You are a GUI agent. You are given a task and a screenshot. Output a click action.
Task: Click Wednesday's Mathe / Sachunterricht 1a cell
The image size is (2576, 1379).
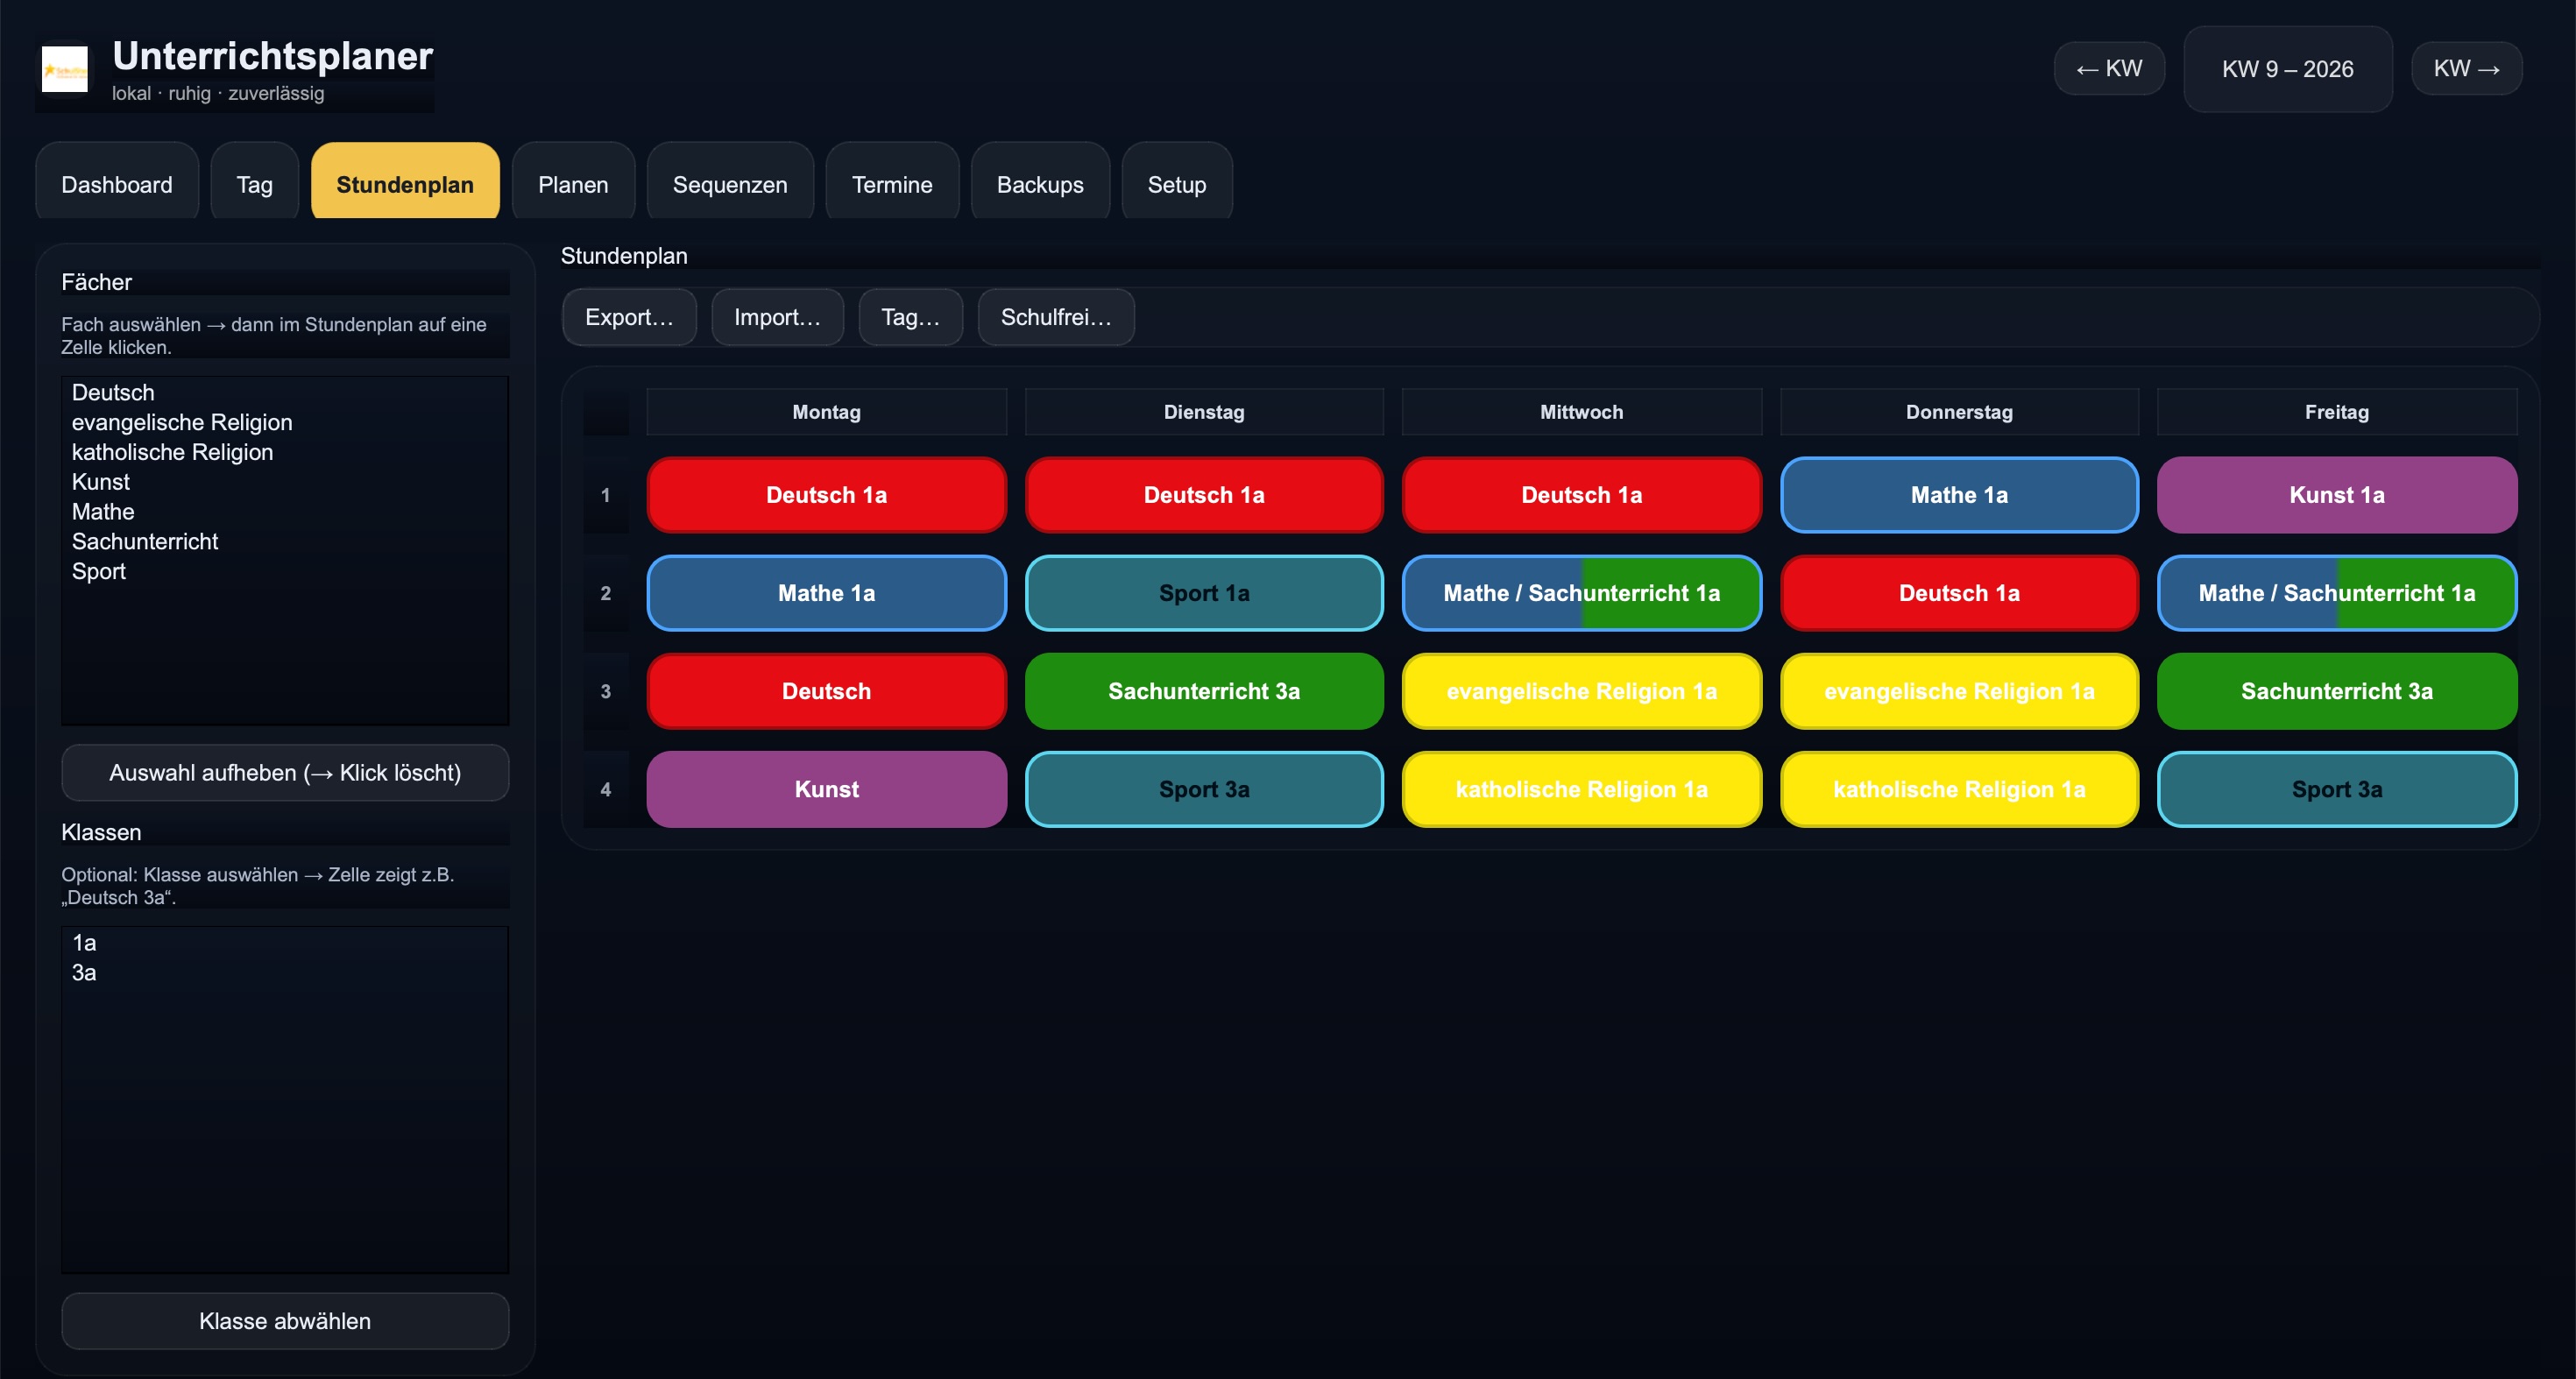pos(1580,593)
